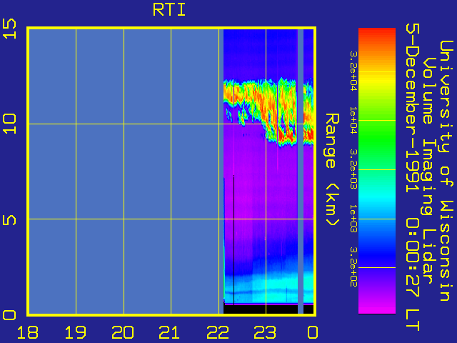This screenshot has height=343, width=457.
Task: Click the Range (km) axis title
Action: pos(332,170)
